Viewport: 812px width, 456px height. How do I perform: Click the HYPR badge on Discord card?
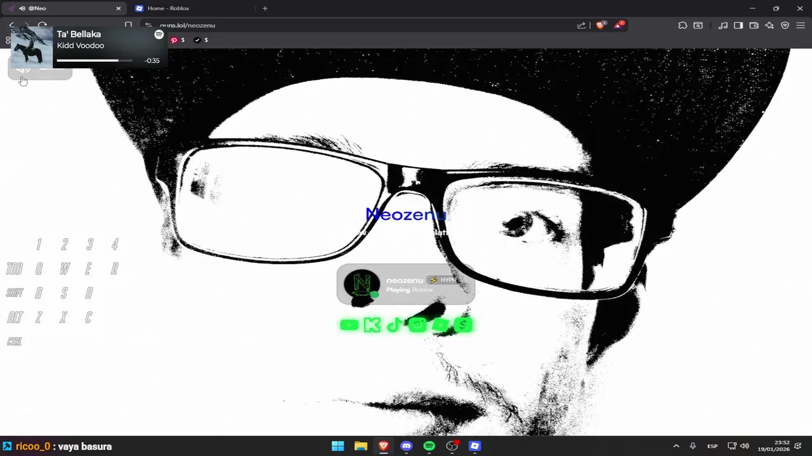(x=443, y=280)
